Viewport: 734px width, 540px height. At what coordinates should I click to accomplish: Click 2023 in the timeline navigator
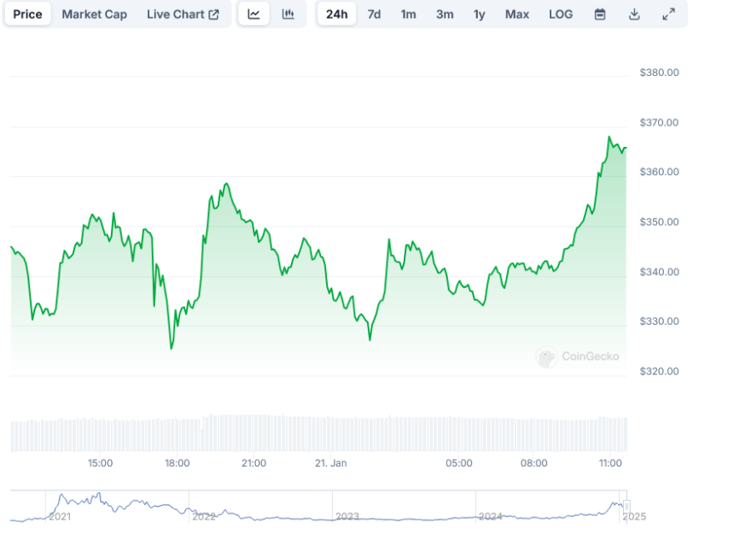347,516
